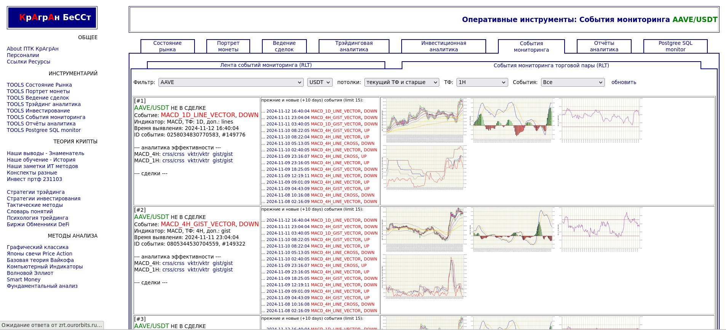Open the purple oscillator thumbnail in event #2
This screenshot has width=726, height=330.
[601, 229]
